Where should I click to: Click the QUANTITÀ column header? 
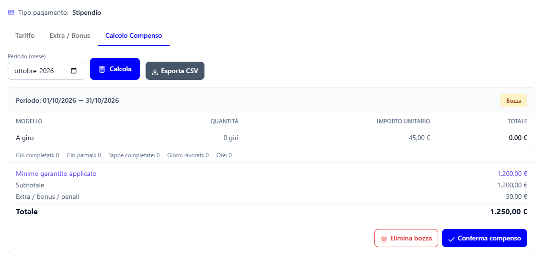click(225, 121)
